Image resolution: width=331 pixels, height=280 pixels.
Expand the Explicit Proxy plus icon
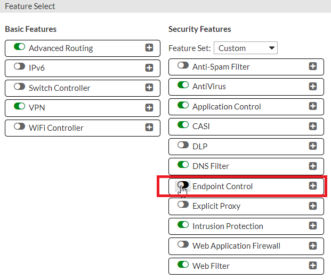pyautogui.click(x=313, y=206)
